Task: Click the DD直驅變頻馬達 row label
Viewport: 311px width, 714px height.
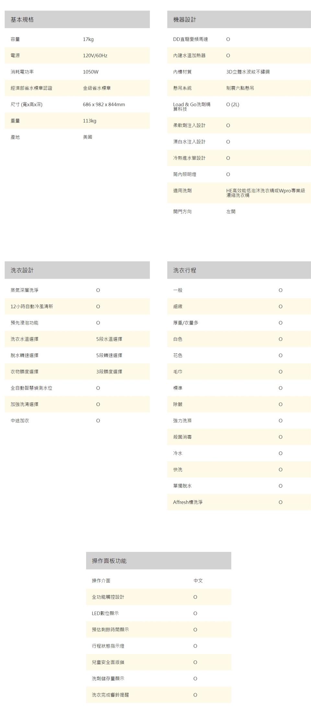Action: point(190,39)
